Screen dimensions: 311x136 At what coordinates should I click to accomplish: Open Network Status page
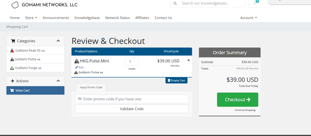[x=118, y=18]
